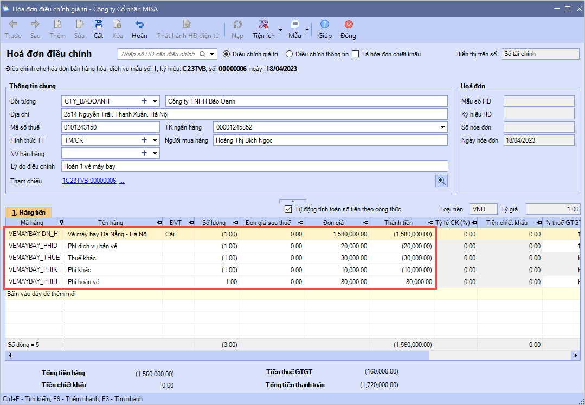Viewport: 585px width, 405px height.
Task: Select the Hàng tiền tab
Action: click(29, 213)
